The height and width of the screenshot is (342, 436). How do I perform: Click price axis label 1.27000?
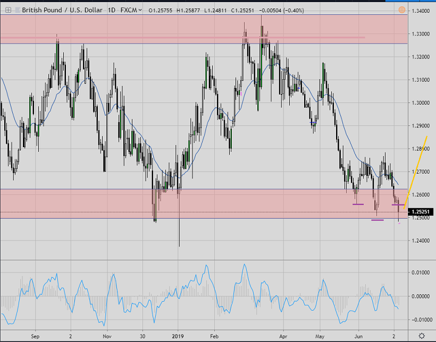[x=421, y=172]
